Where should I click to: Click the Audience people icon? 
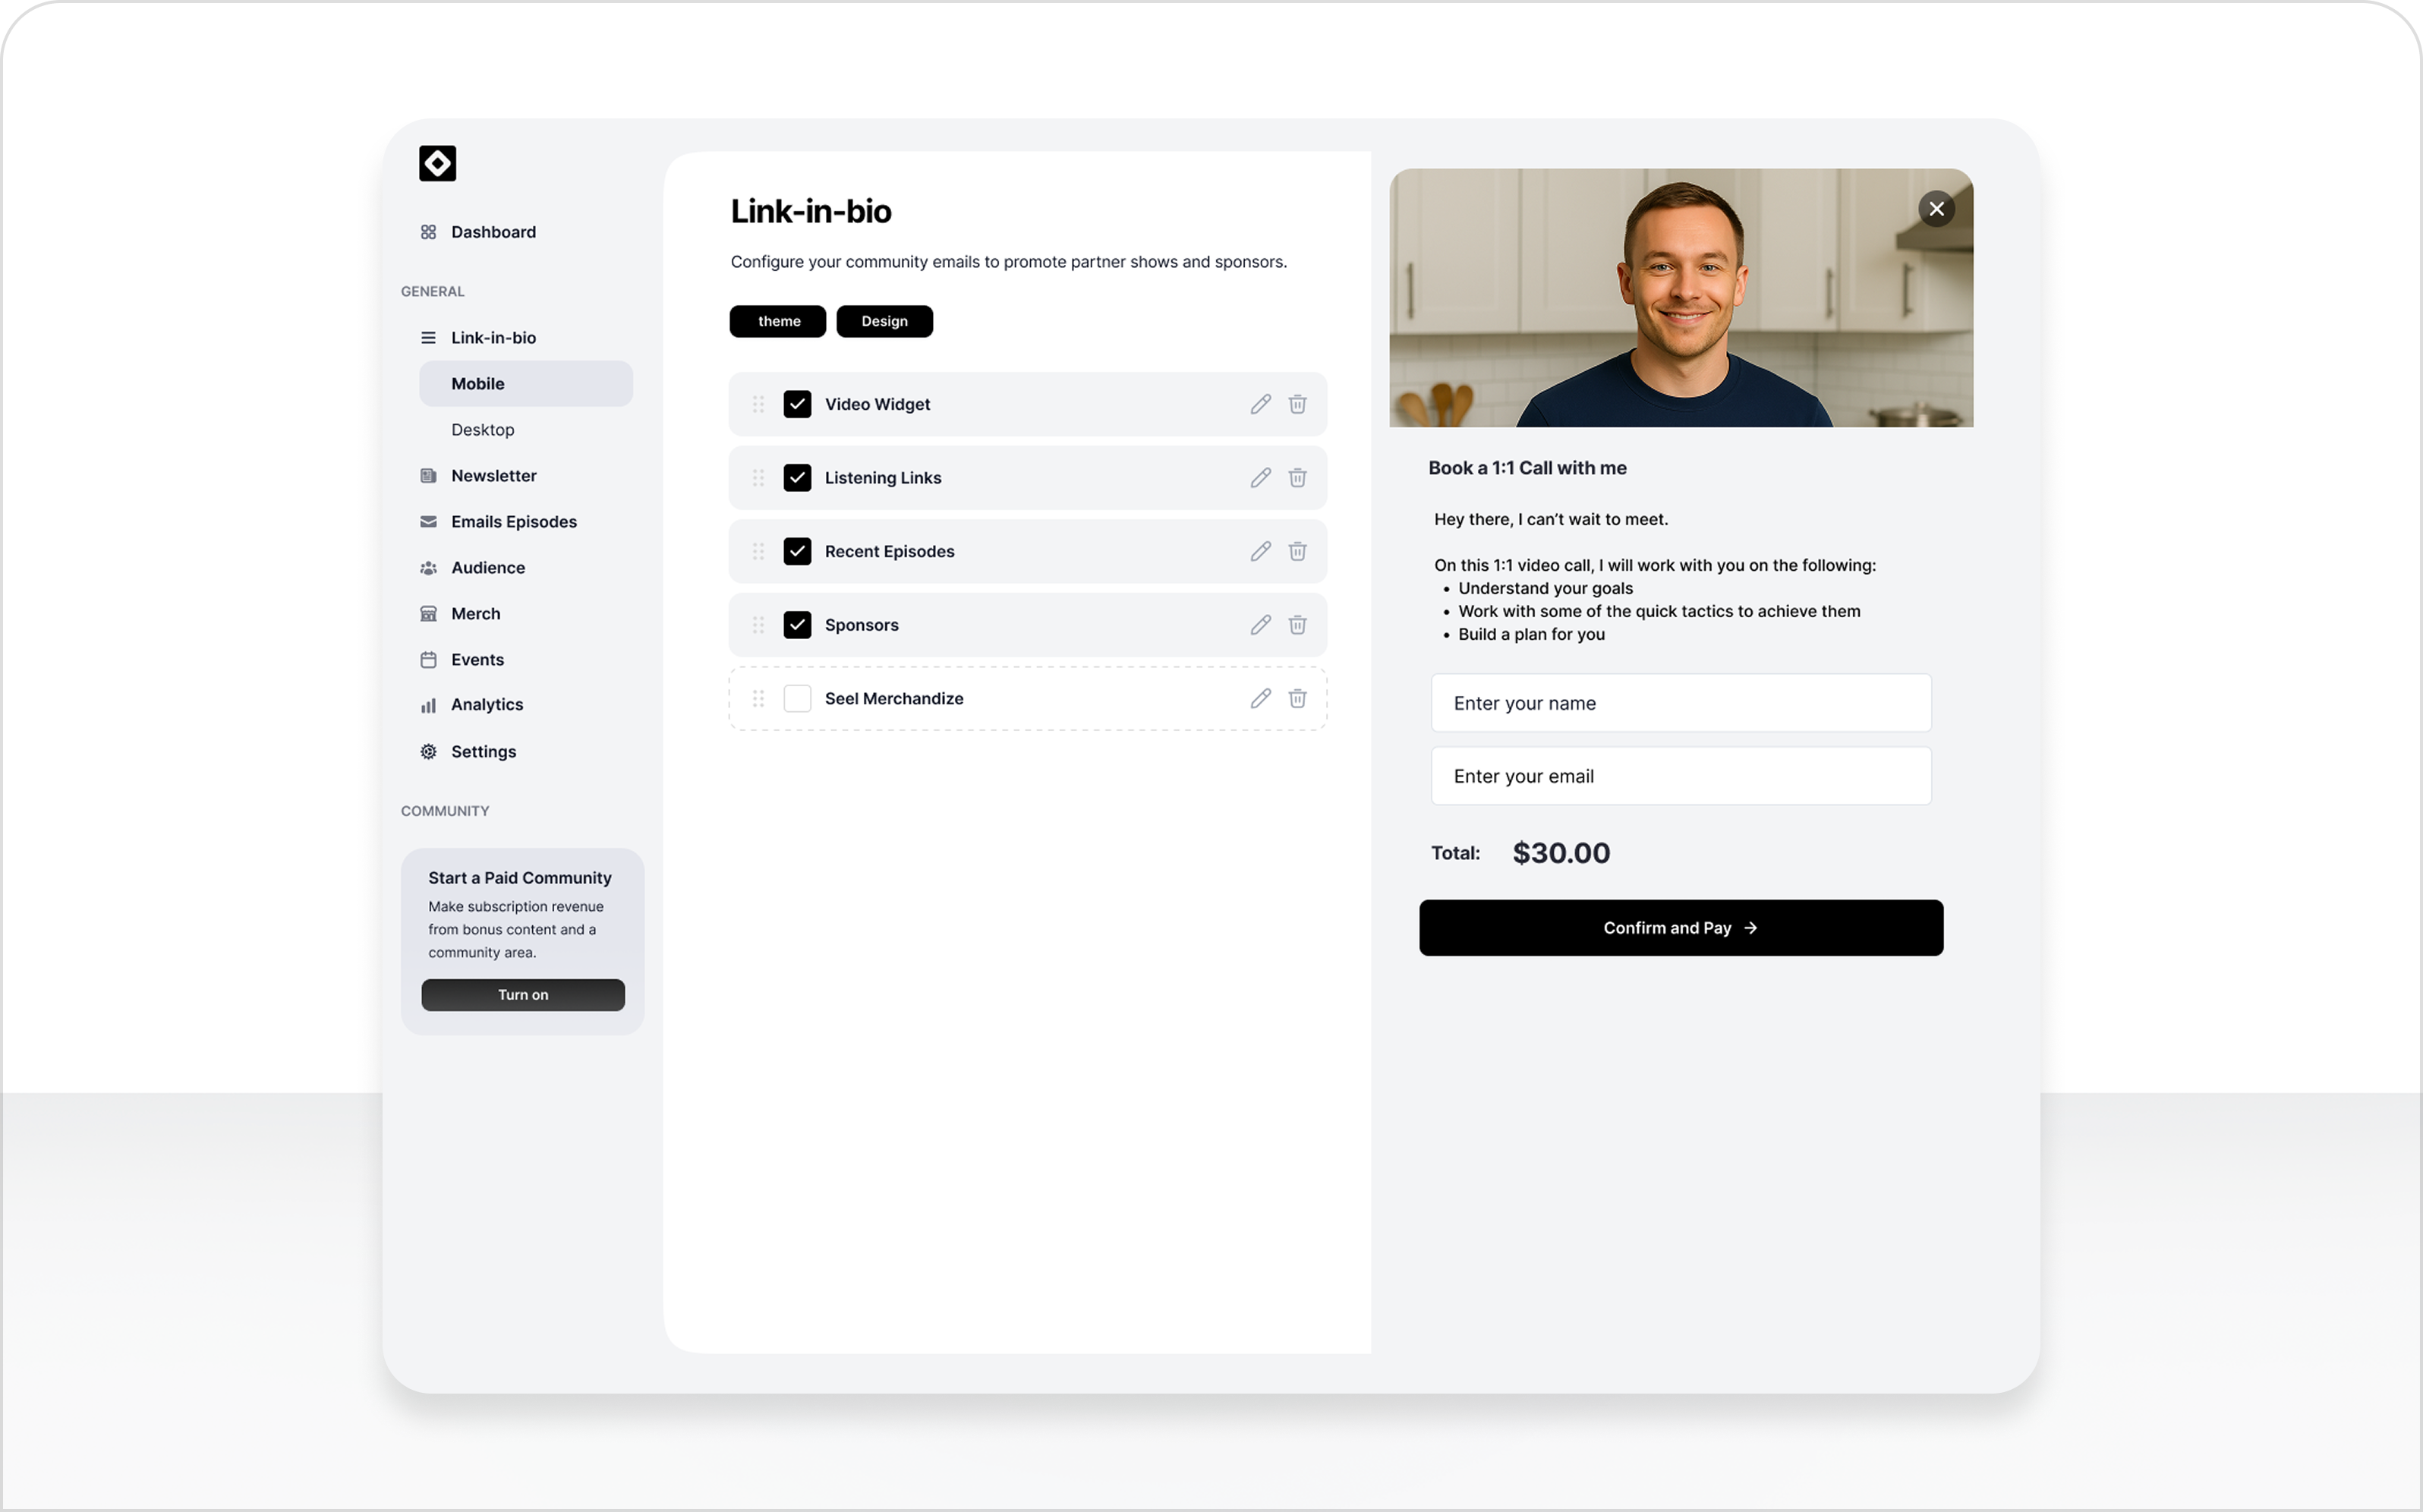point(428,568)
